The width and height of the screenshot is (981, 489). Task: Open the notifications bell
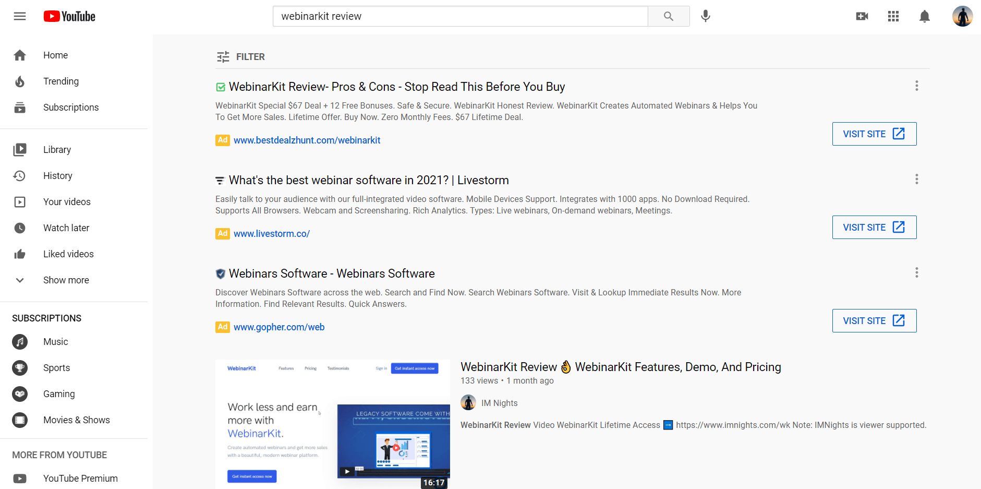click(x=924, y=16)
